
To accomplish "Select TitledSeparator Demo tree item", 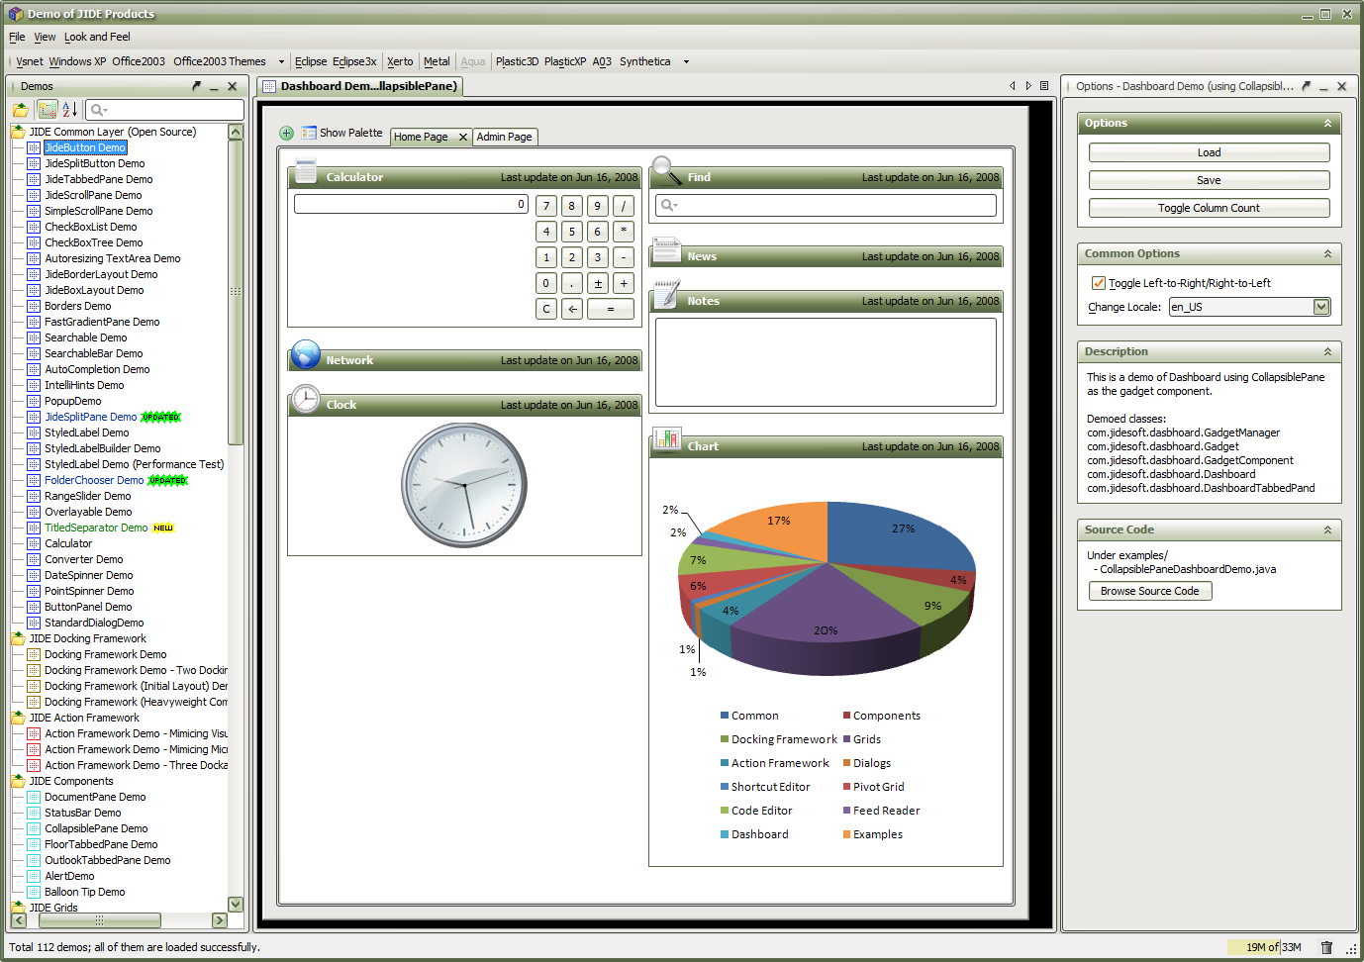I will point(96,528).
